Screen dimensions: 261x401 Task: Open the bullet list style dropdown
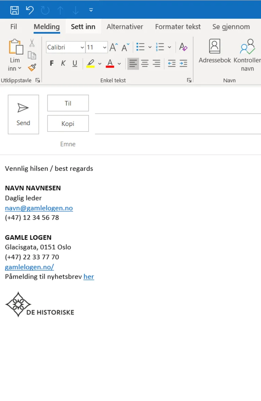pyautogui.click(x=150, y=47)
